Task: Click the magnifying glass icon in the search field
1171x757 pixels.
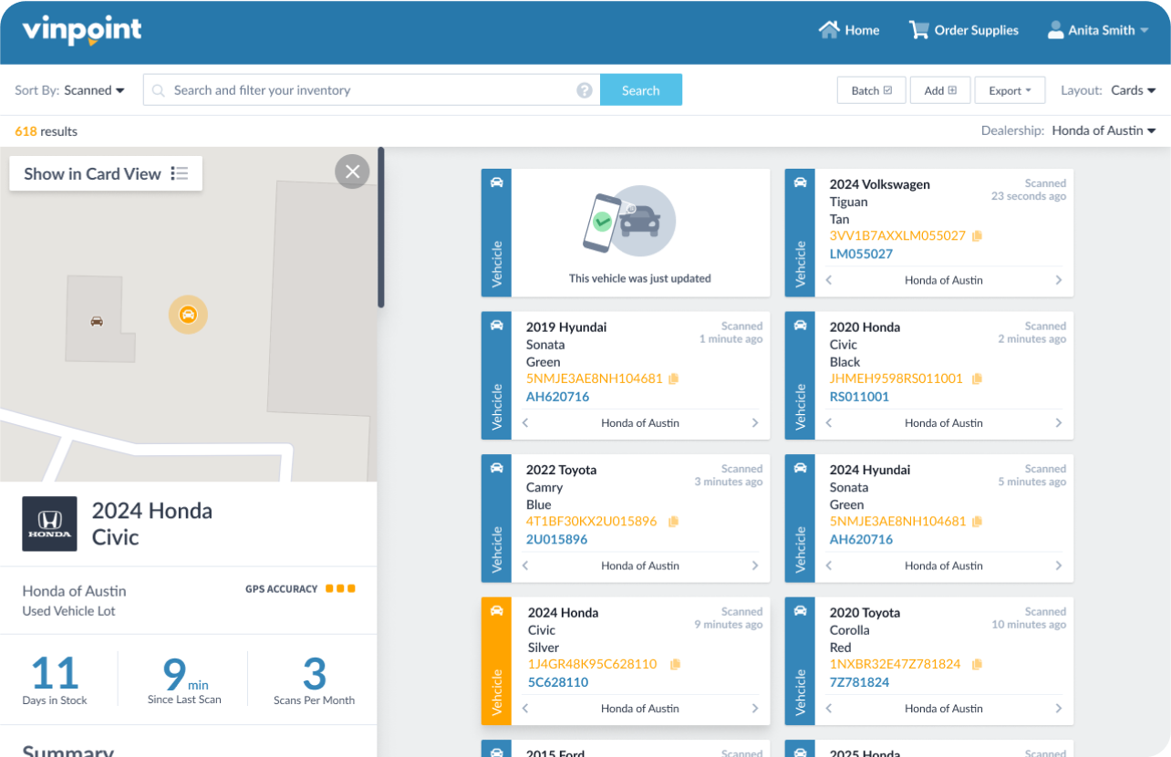Action: click(158, 89)
